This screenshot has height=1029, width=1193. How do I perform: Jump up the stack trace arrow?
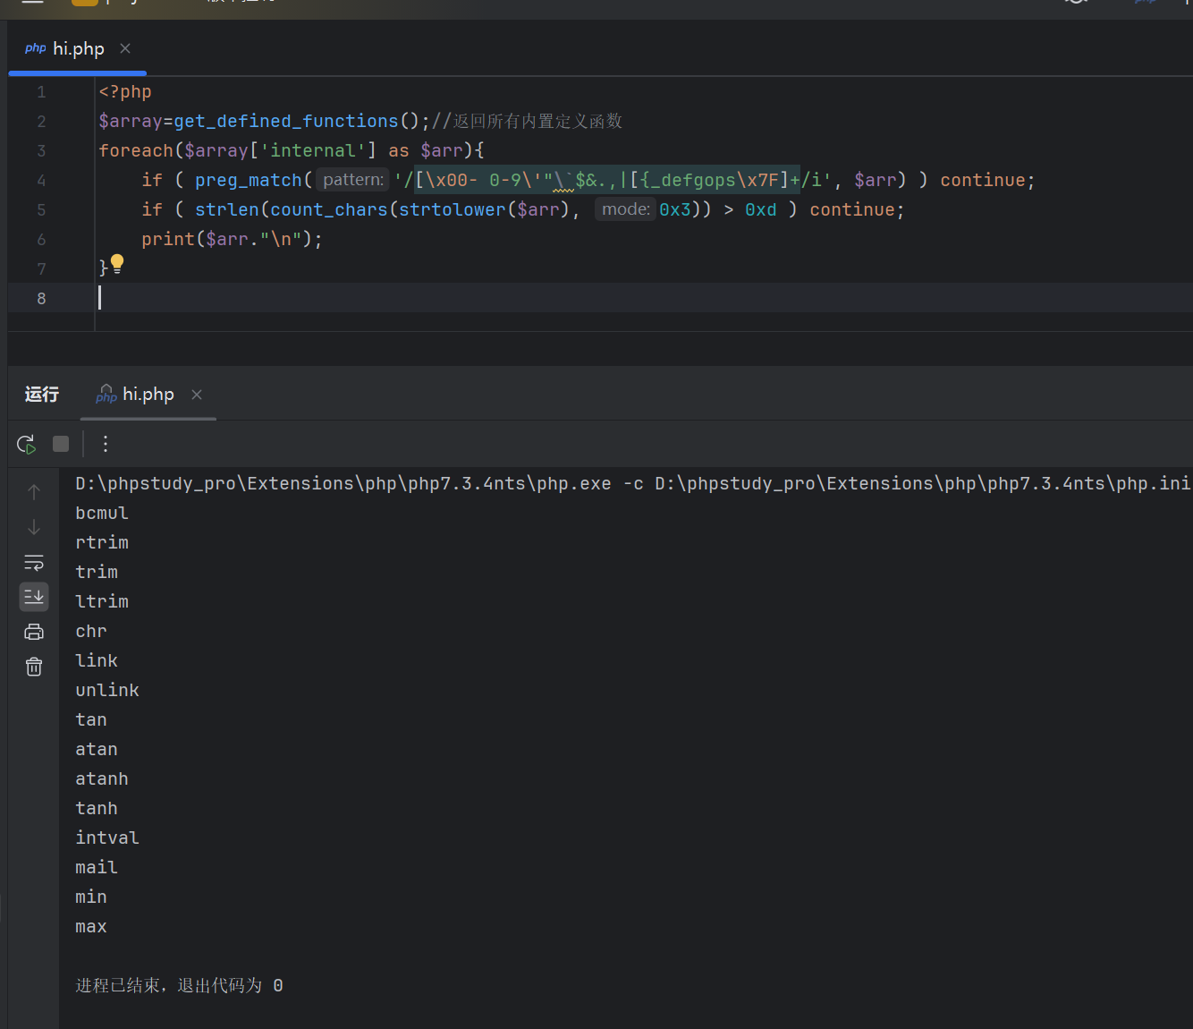(34, 491)
